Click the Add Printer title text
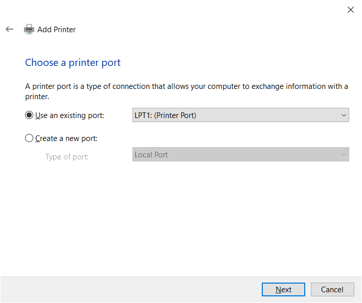 57,30
